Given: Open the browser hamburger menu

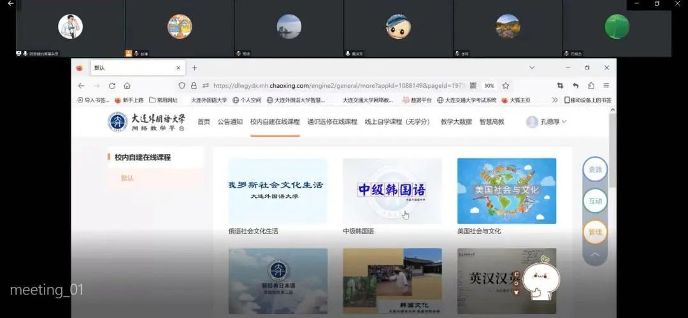Looking at the screenshot, I should coord(606,86).
